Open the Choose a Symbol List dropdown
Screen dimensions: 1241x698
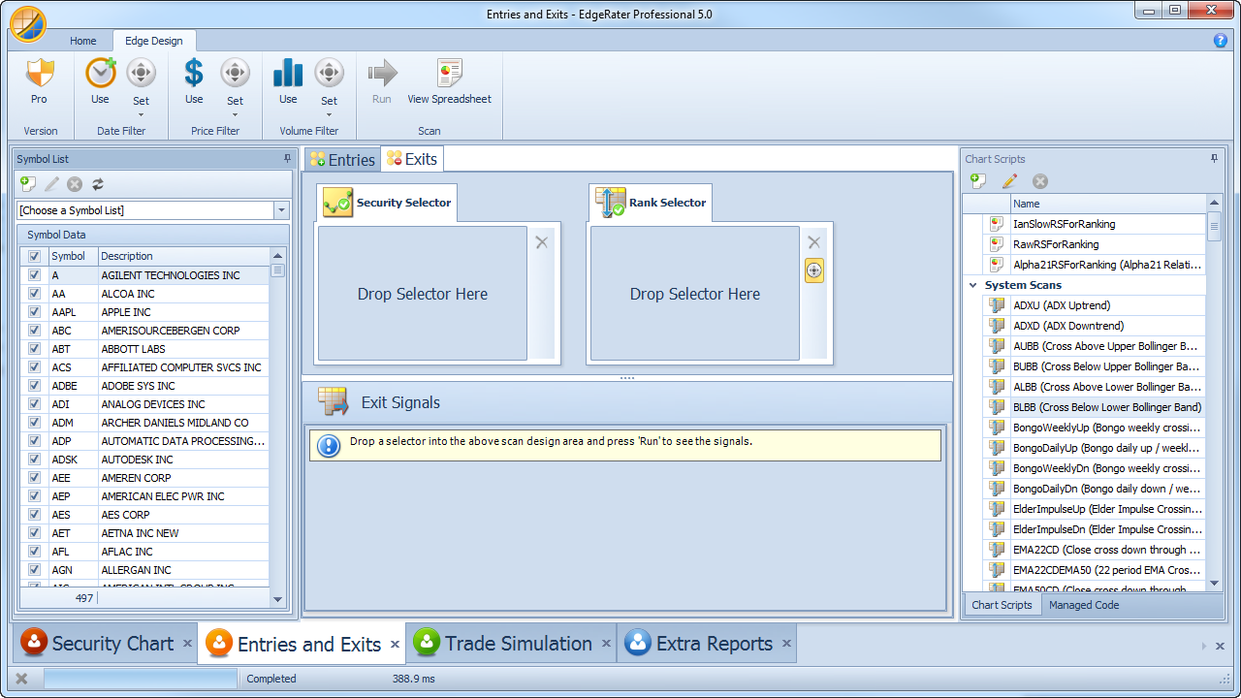[281, 210]
